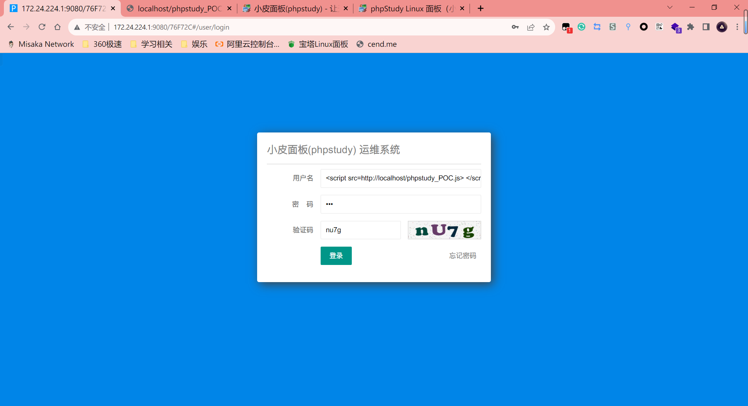Open the 宝塔Linux面板 bookmark

pos(318,44)
